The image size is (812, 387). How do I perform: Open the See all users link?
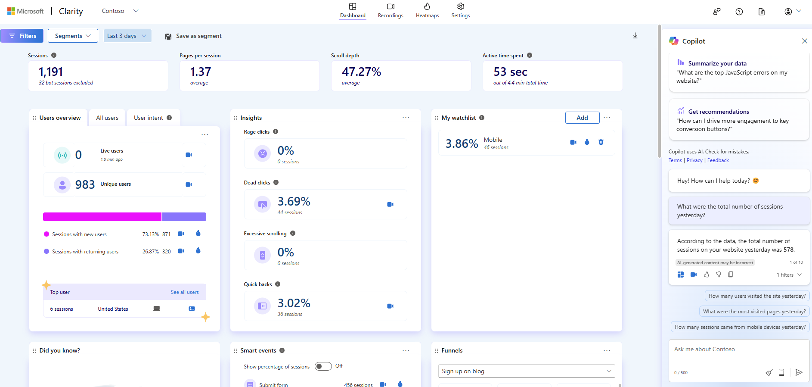coord(185,292)
